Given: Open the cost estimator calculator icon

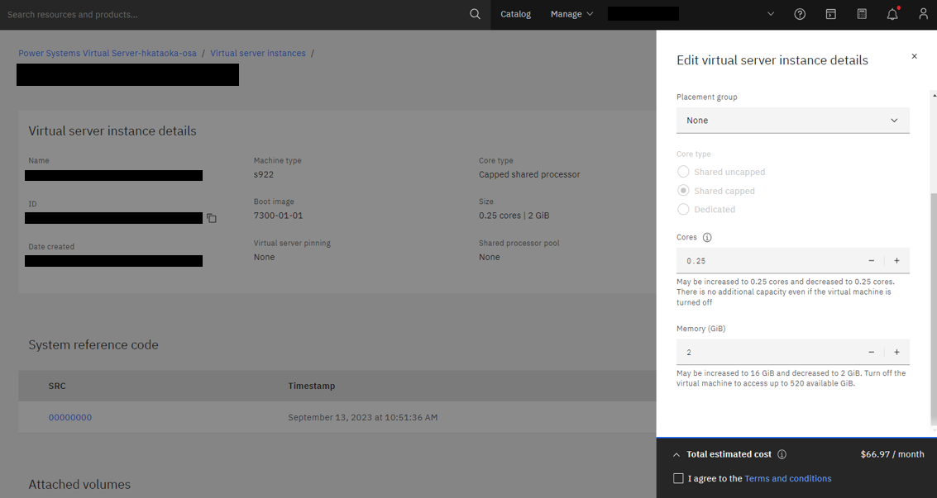Looking at the screenshot, I should tap(862, 14).
